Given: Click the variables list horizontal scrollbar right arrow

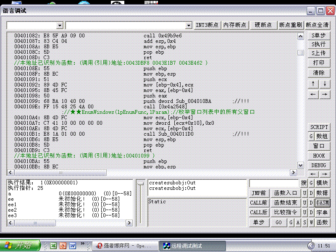Looking at the screenshot, I should pyautogui.click(x=129, y=223).
